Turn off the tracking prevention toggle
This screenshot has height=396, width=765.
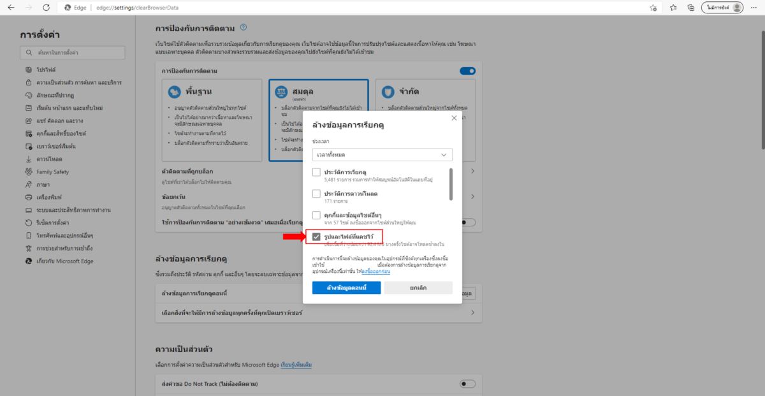(x=467, y=71)
